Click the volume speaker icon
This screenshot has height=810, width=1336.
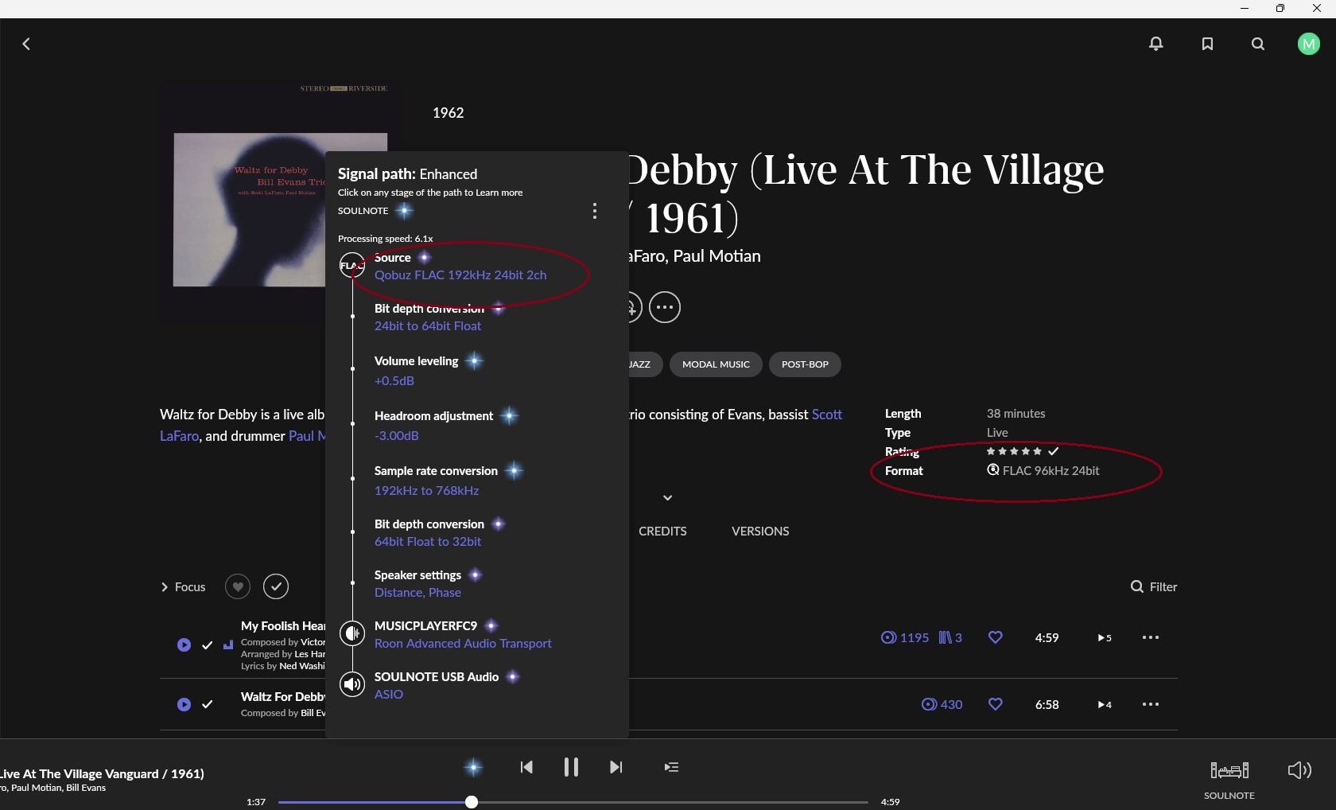pos(1299,769)
